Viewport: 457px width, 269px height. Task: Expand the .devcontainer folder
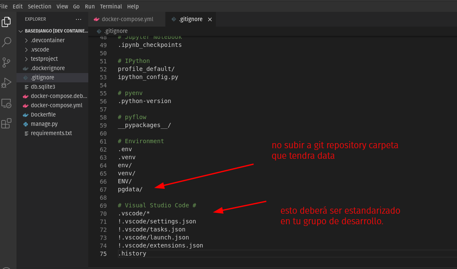click(26, 40)
